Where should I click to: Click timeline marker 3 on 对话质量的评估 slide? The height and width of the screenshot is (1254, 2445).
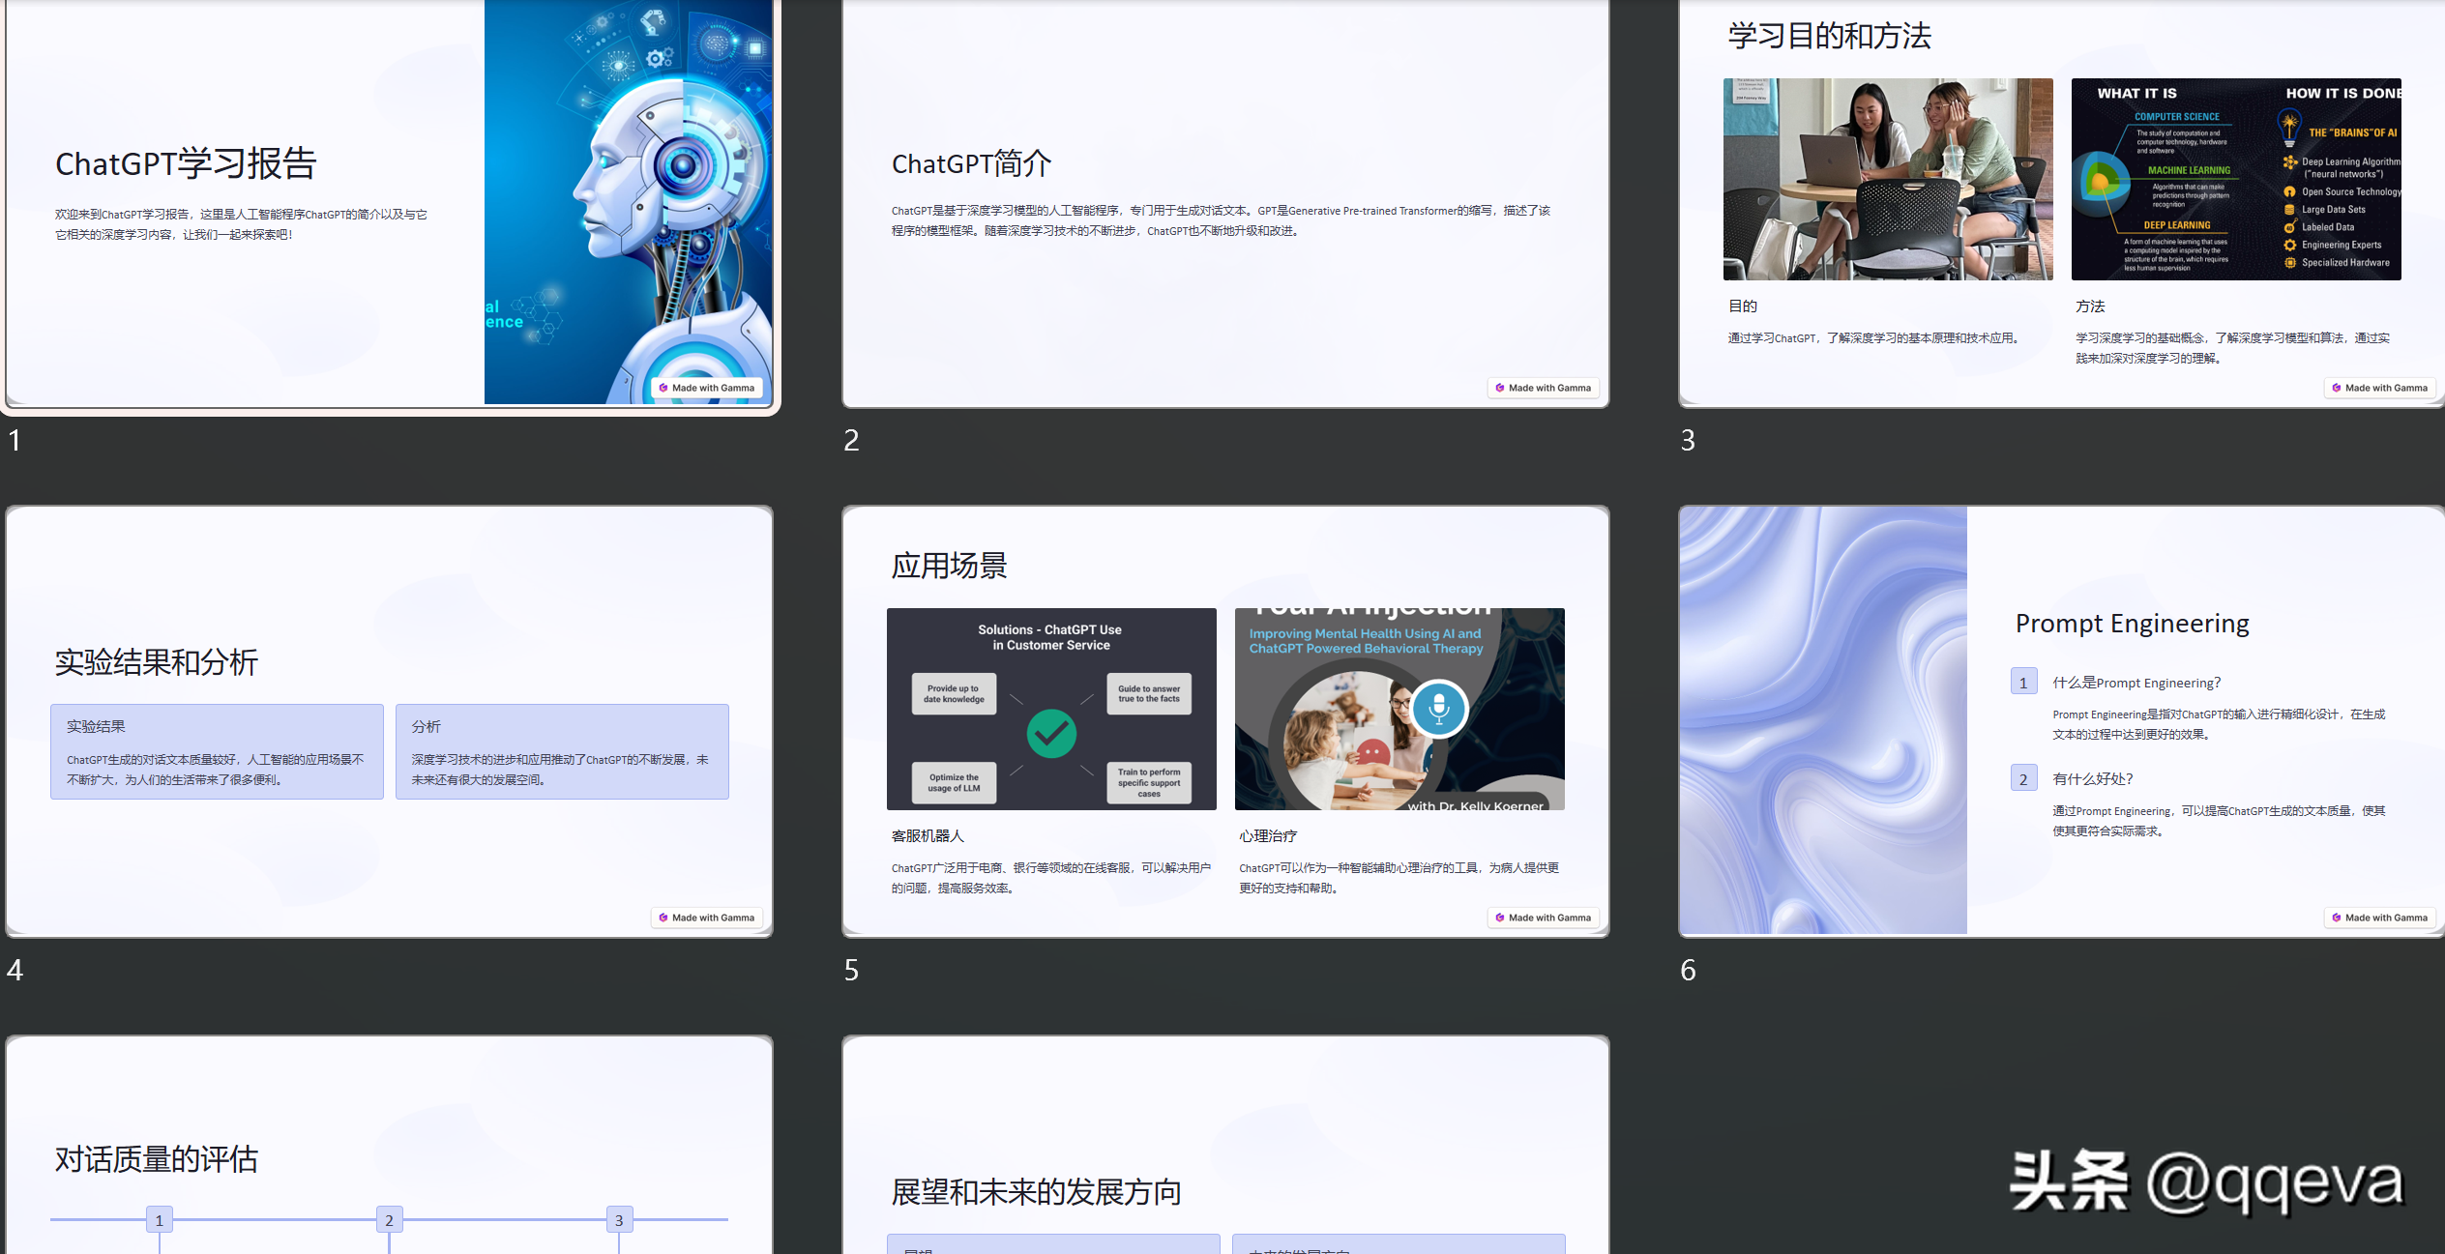tap(619, 1219)
